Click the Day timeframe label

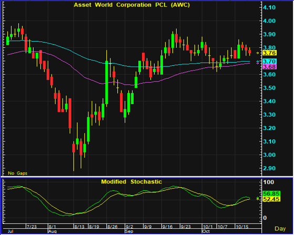pos(280,229)
